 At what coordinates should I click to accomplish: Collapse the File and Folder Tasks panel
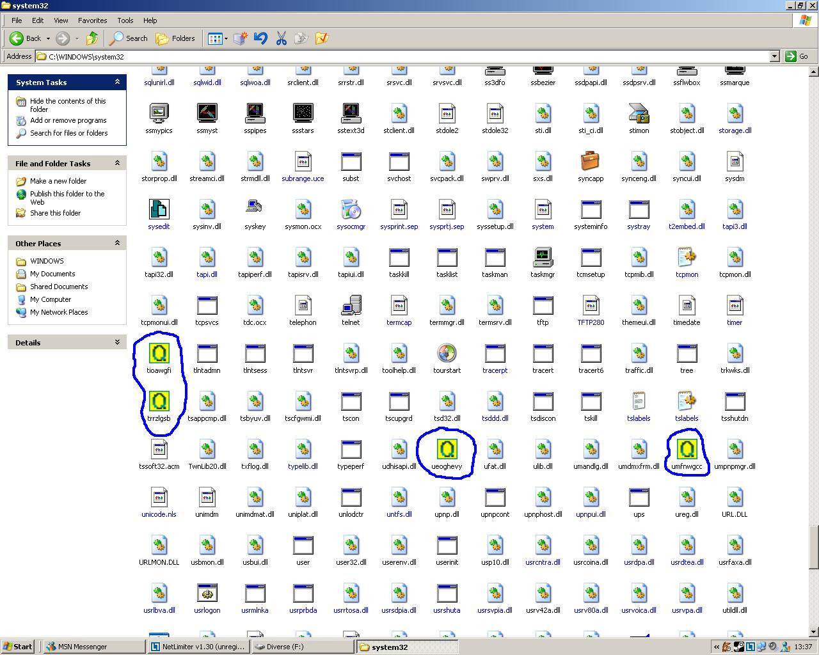[117, 163]
